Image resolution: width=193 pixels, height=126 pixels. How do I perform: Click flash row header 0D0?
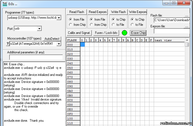(73, 105)
